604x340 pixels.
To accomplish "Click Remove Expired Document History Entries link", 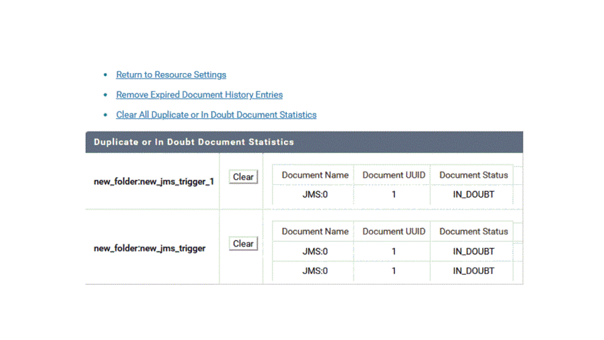I will pyautogui.click(x=199, y=95).
